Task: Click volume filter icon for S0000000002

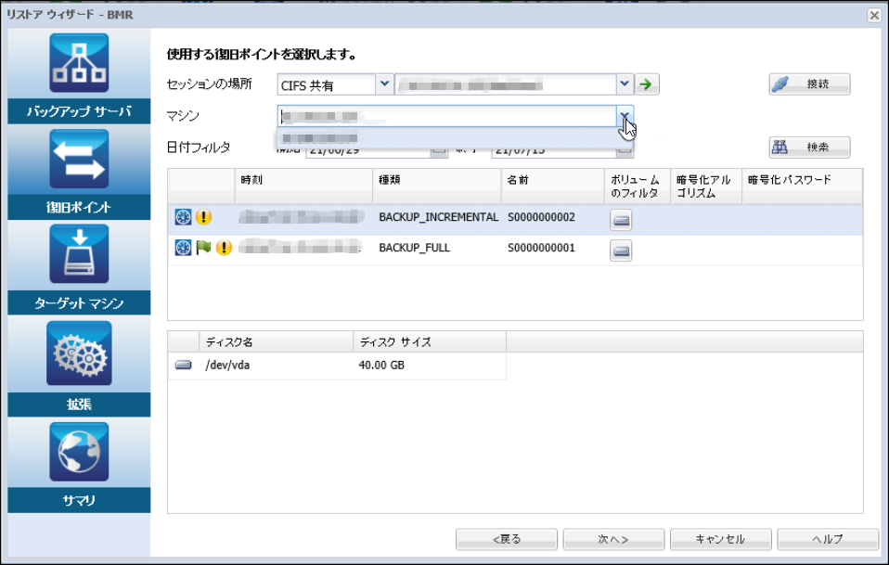Action: pyautogui.click(x=622, y=220)
